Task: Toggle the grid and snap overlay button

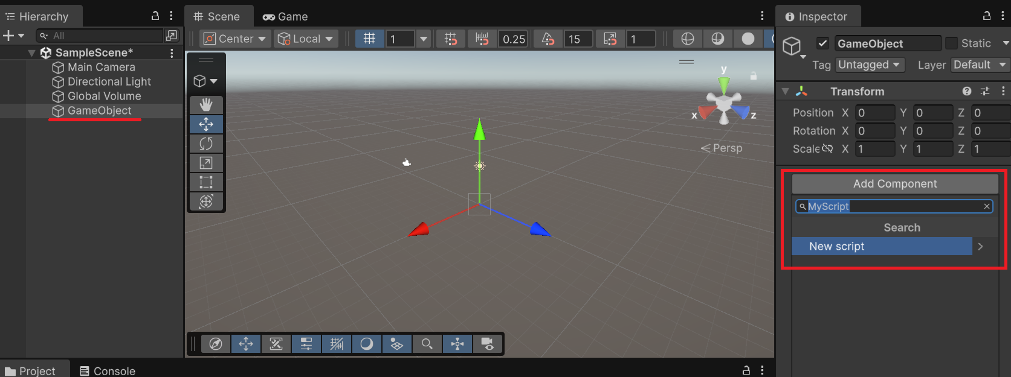Action: 337,344
